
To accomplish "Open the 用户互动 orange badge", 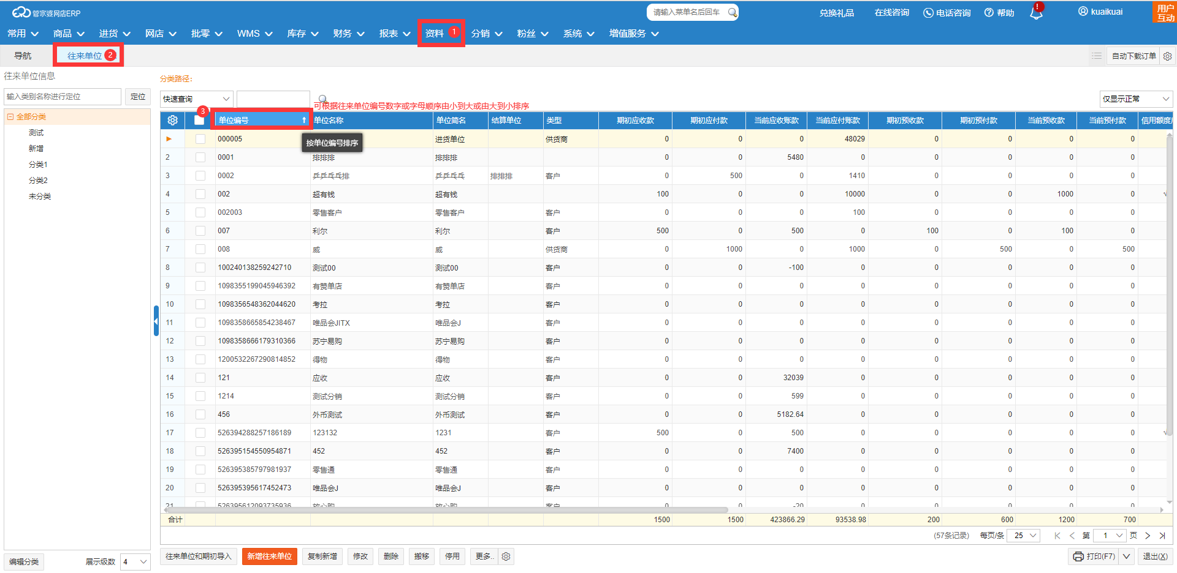I will pyautogui.click(x=1165, y=12).
